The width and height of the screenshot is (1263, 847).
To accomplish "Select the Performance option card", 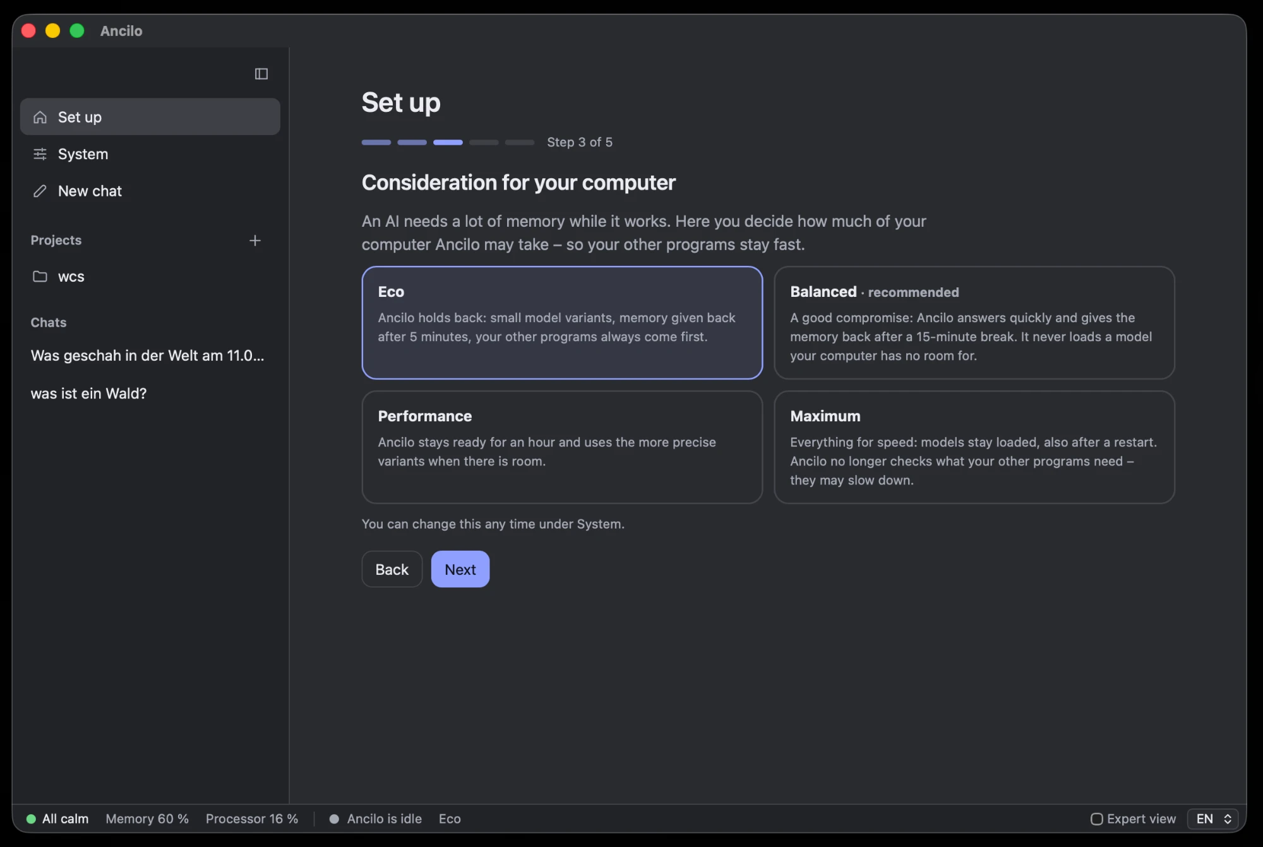I will [562, 447].
